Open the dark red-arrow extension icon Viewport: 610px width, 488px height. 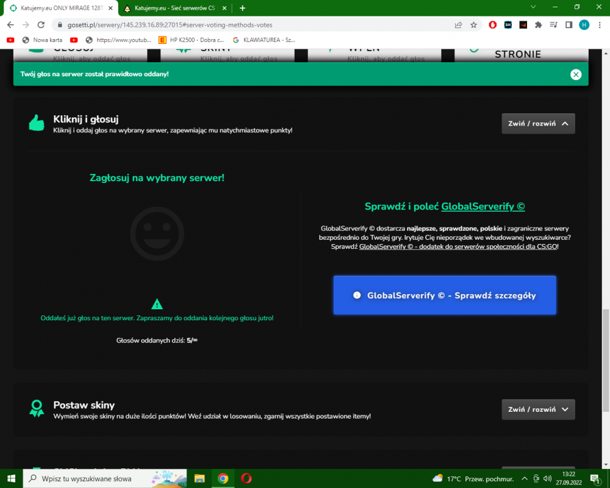(523, 25)
